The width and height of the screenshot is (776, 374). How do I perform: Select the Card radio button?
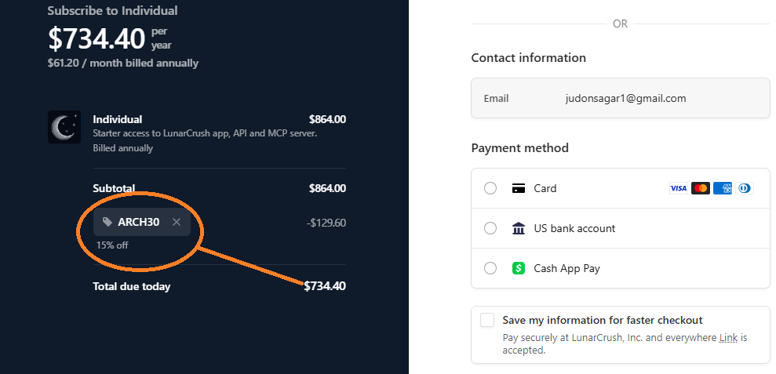pyautogui.click(x=490, y=188)
